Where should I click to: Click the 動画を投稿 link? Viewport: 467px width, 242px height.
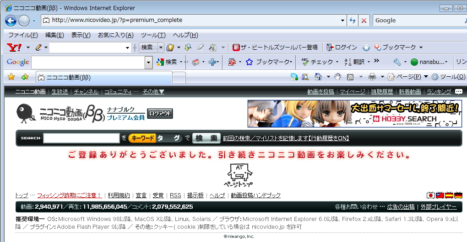click(320, 92)
